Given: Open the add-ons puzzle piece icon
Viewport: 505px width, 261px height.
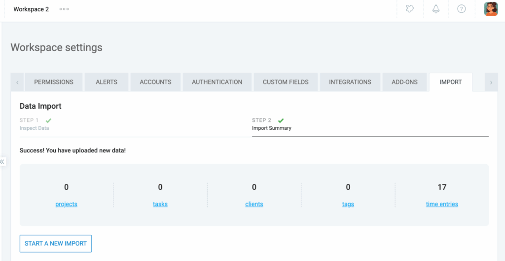Looking at the screenshot, I should point(410,9).
